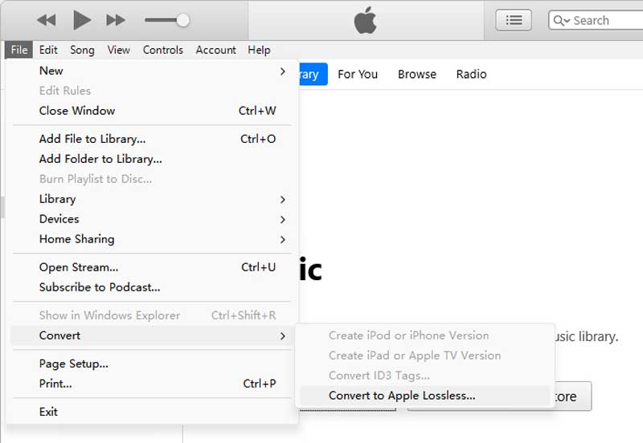Click the fast forward next button
Viewport: 643px width, 443px height.
point(115,20)
